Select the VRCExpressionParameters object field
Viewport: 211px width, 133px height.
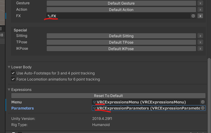(x=149, y=108)
